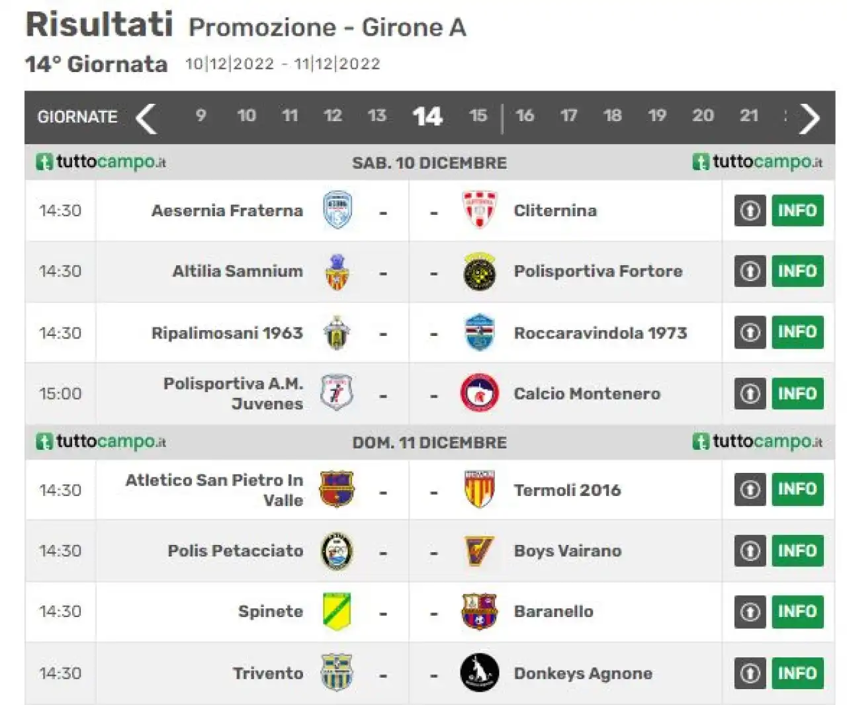Open INFO for Altilia Samnium match
Image resolution: width=847 pixels, height=705 pixels.
pos(797,271)
